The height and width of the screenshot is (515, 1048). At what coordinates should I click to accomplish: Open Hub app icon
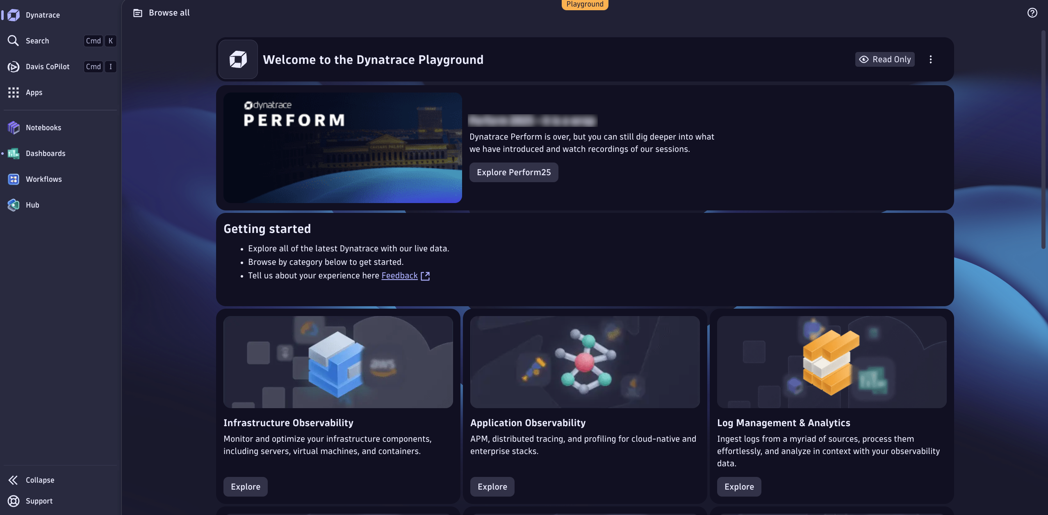13,205
